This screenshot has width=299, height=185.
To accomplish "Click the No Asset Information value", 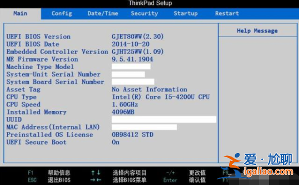I will coord(149,89).
